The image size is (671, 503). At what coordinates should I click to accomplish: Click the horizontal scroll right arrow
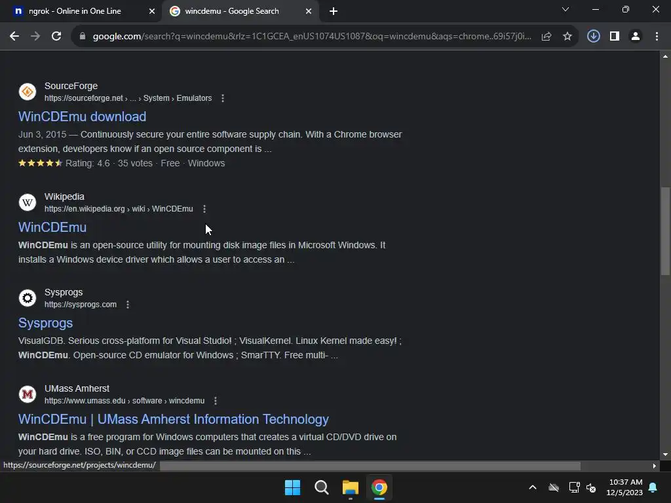point(655,466)
